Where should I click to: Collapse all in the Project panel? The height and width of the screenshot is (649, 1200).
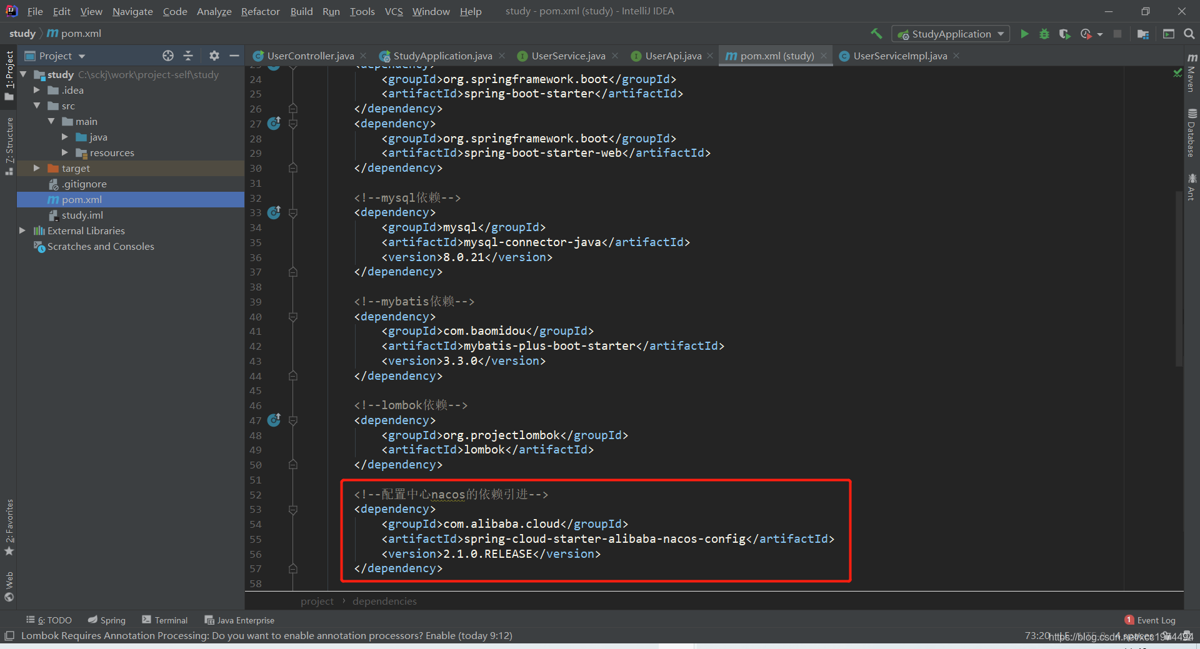coord(188,56)
